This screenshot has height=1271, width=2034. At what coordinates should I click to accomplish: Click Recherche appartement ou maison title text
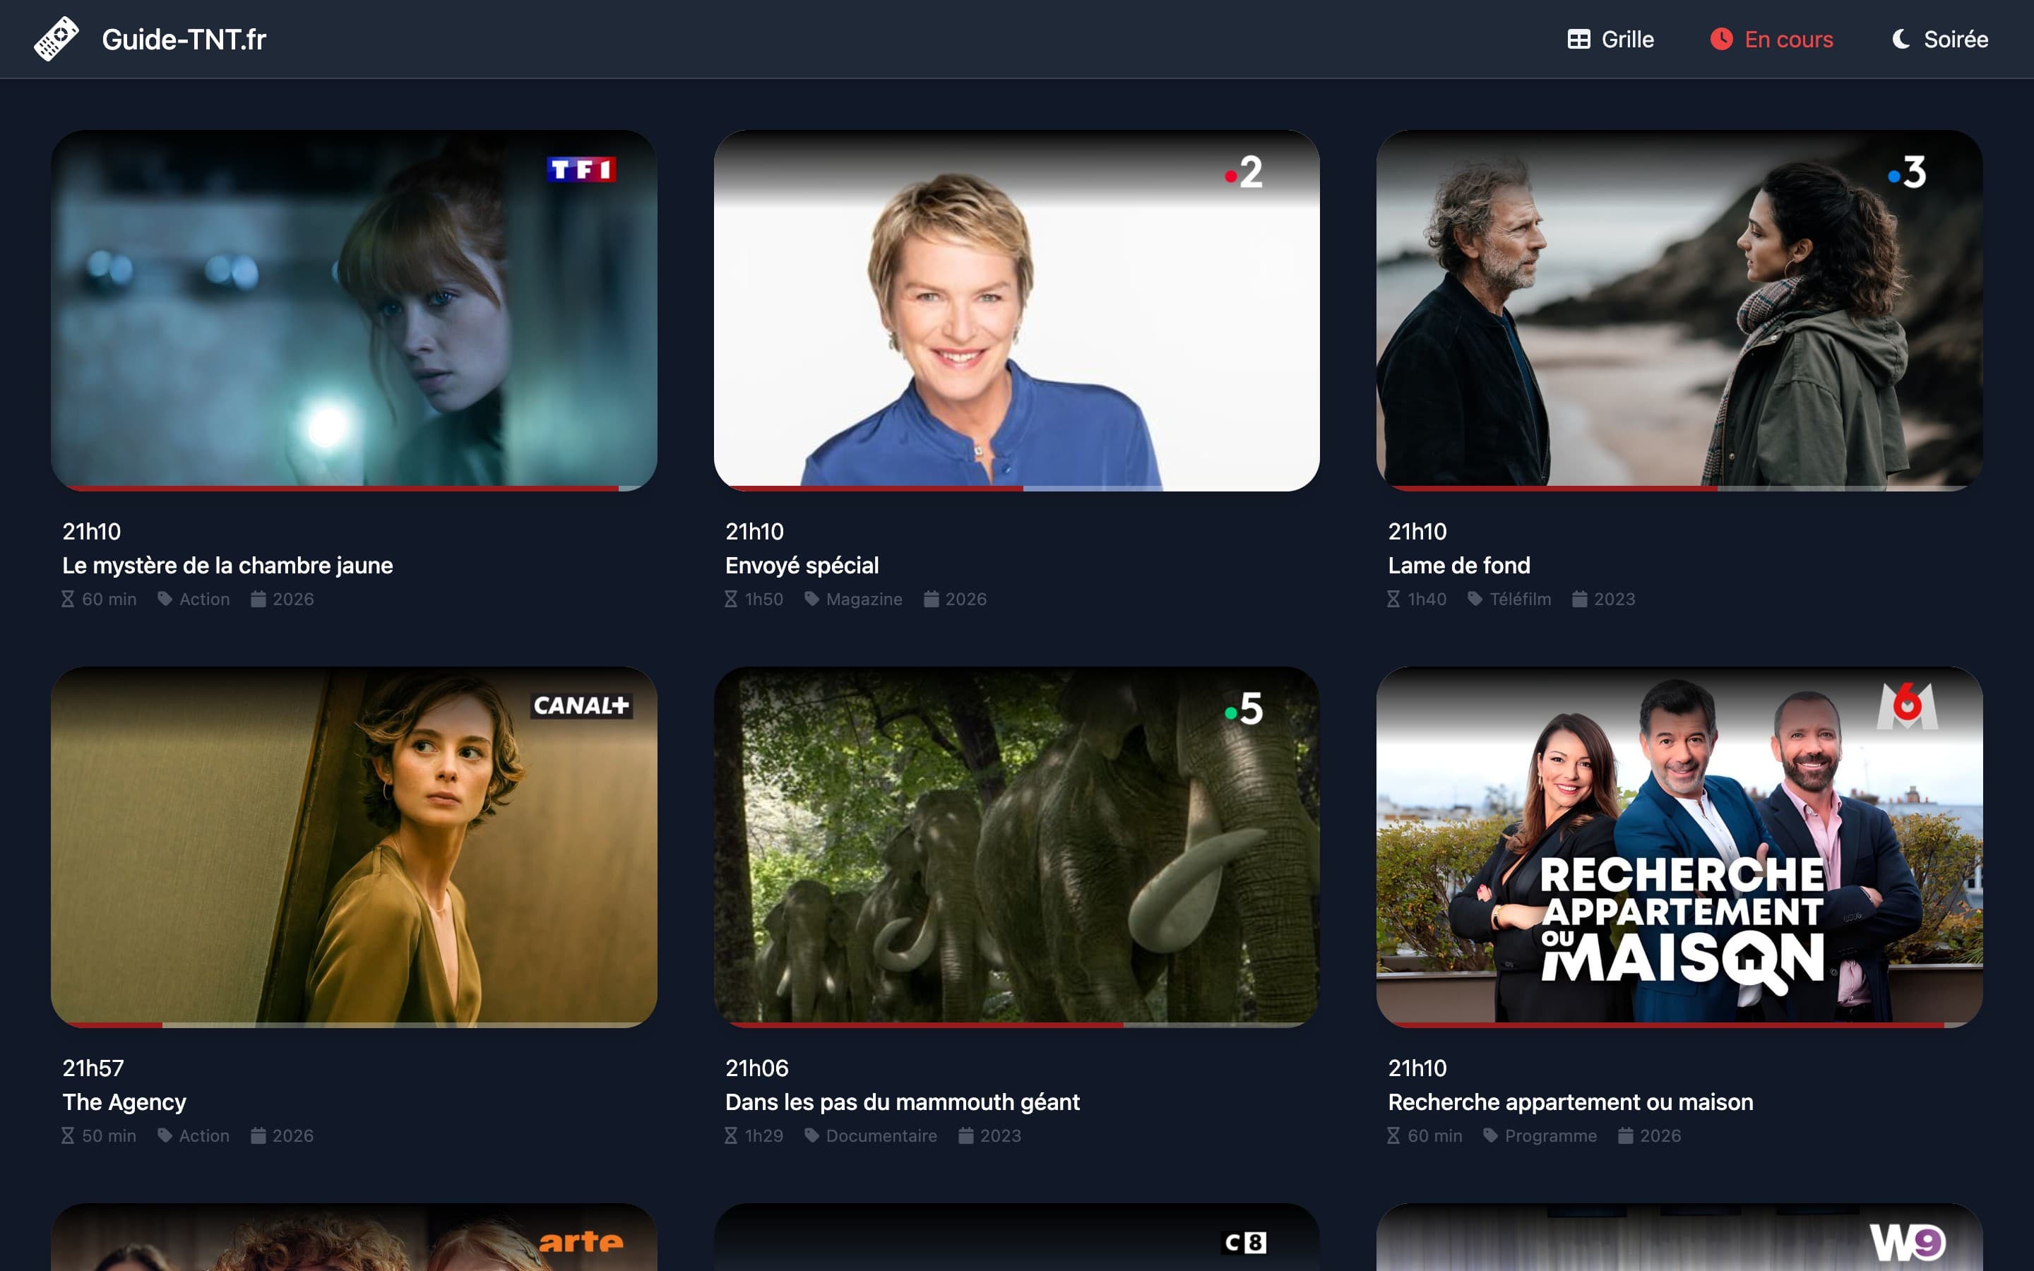click(x=1570, y=1102)
